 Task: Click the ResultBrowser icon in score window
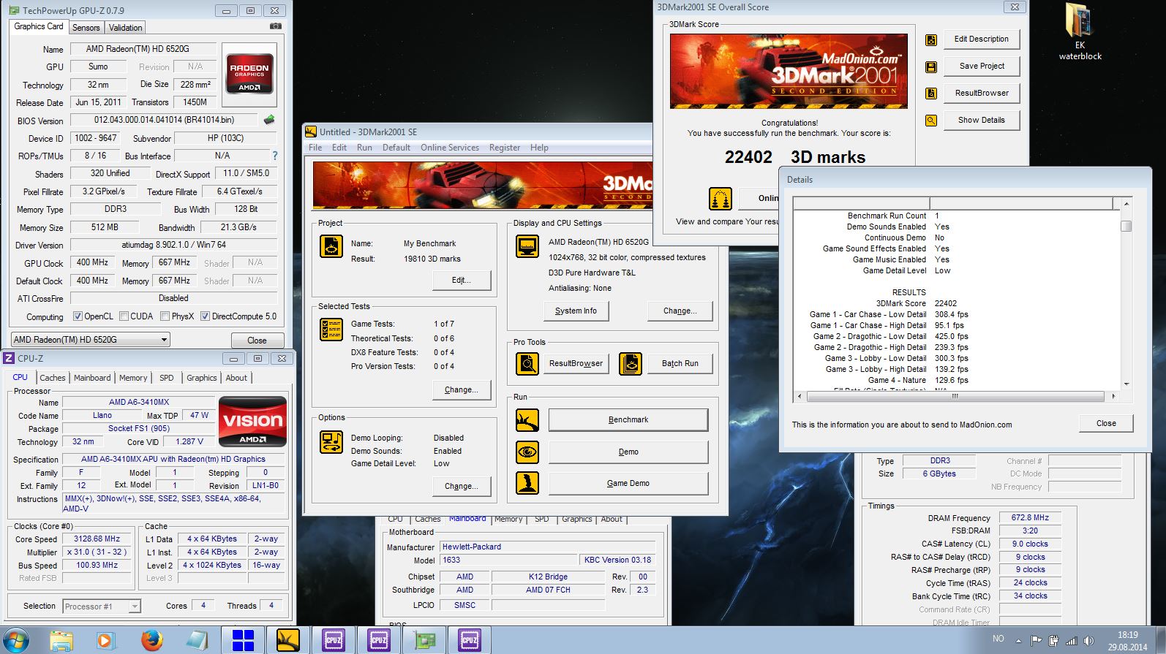click(x=931, y=94)
